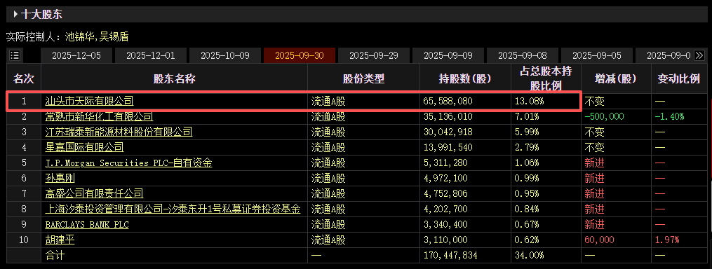Click the 十大股东 section title
The image size is (712, 269).
click(42, 14)
